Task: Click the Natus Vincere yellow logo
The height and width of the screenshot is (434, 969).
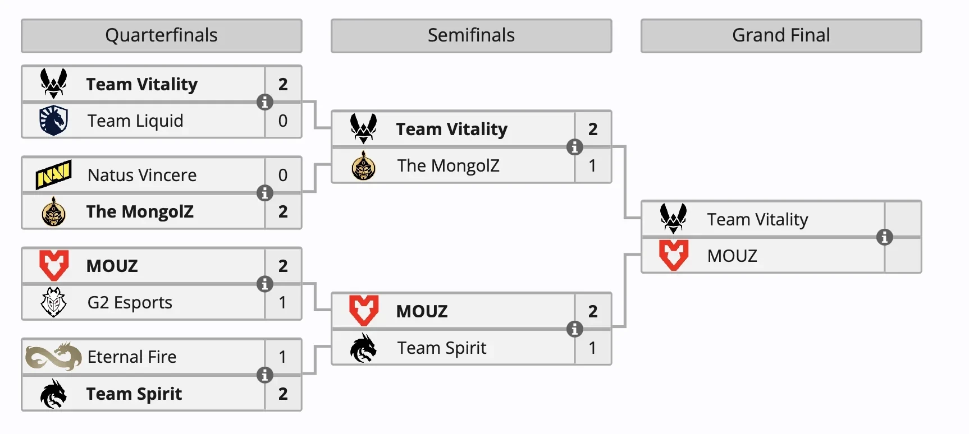Action: (x=54, y=175)
